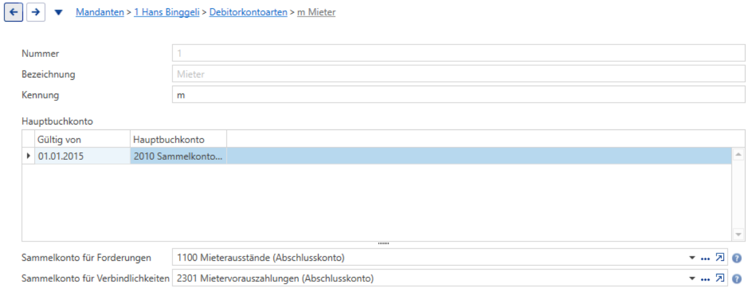Click the row indicator arrow for 01.01.2015
This screenshot has width=748, height=288.
(x=29, y=156)
